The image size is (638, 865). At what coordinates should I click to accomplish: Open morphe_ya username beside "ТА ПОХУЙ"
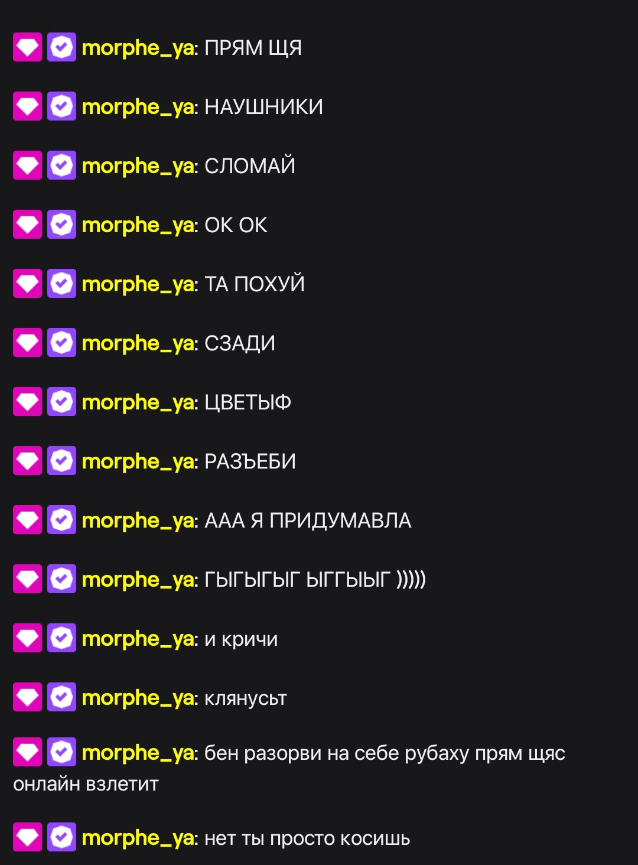pos(138,285)
